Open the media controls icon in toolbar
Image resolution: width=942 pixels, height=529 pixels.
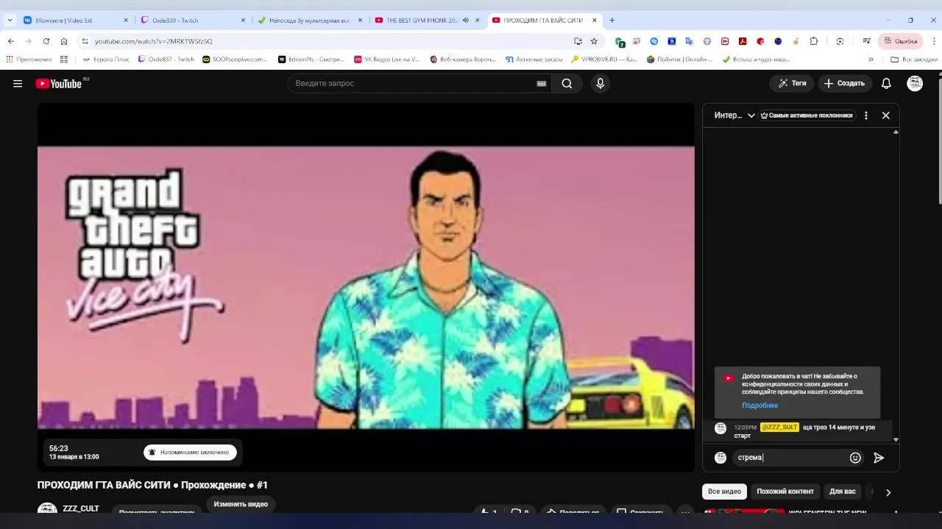pos(867,41)
